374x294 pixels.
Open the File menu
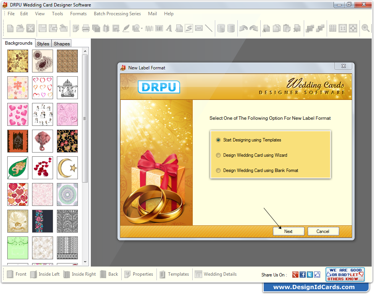(11, 14)
